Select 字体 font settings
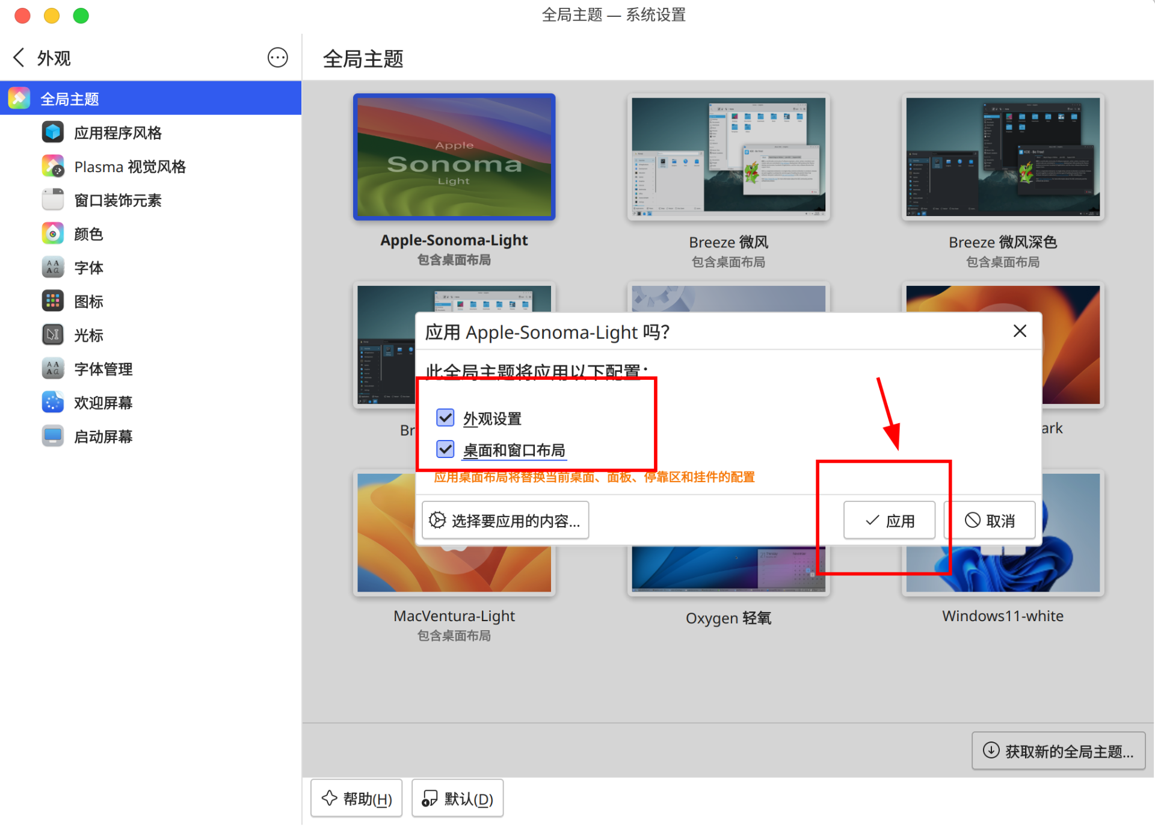 [x=88, y=267]
